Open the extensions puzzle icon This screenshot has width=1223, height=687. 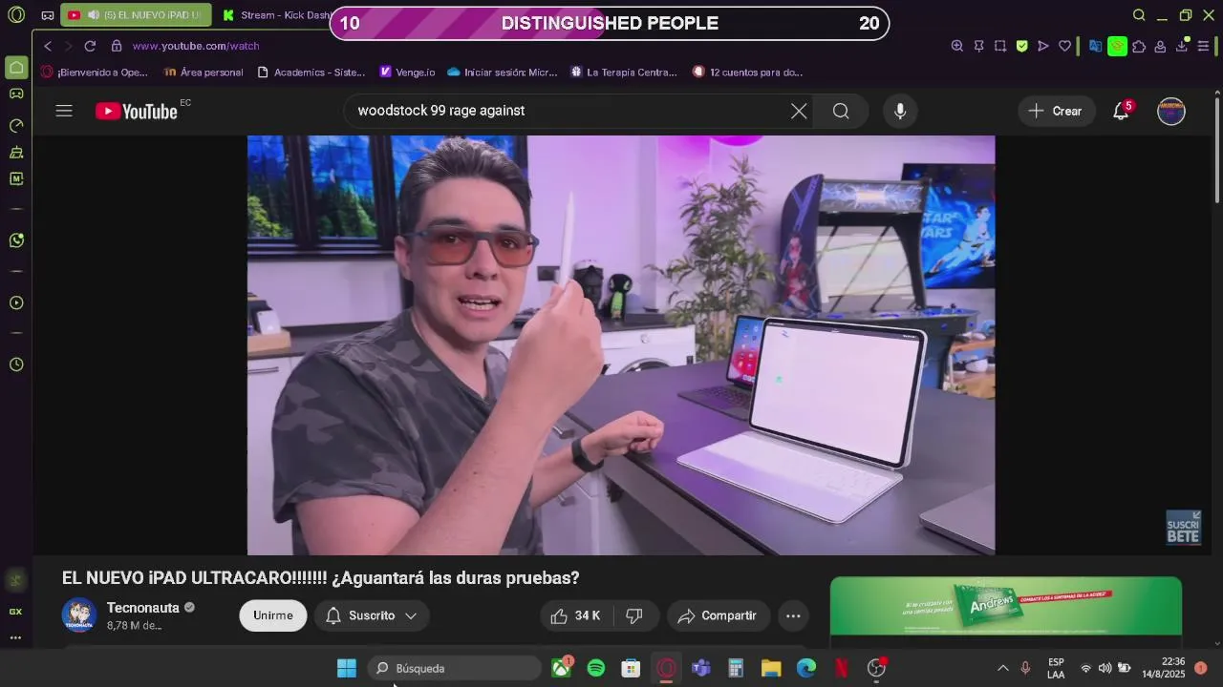click(x=1139, y=46)
